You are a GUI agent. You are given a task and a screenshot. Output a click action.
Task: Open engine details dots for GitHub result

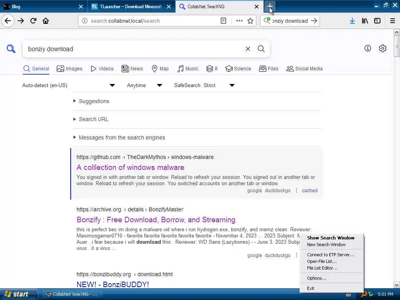[x=296, y=190]
